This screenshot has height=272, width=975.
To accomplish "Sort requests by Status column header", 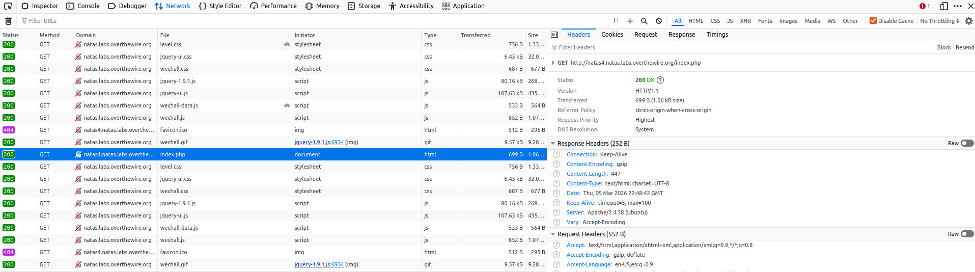I will pyautogui.click(x=18, y=35).
